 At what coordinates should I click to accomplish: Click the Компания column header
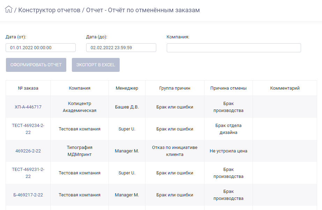(80, 88)
